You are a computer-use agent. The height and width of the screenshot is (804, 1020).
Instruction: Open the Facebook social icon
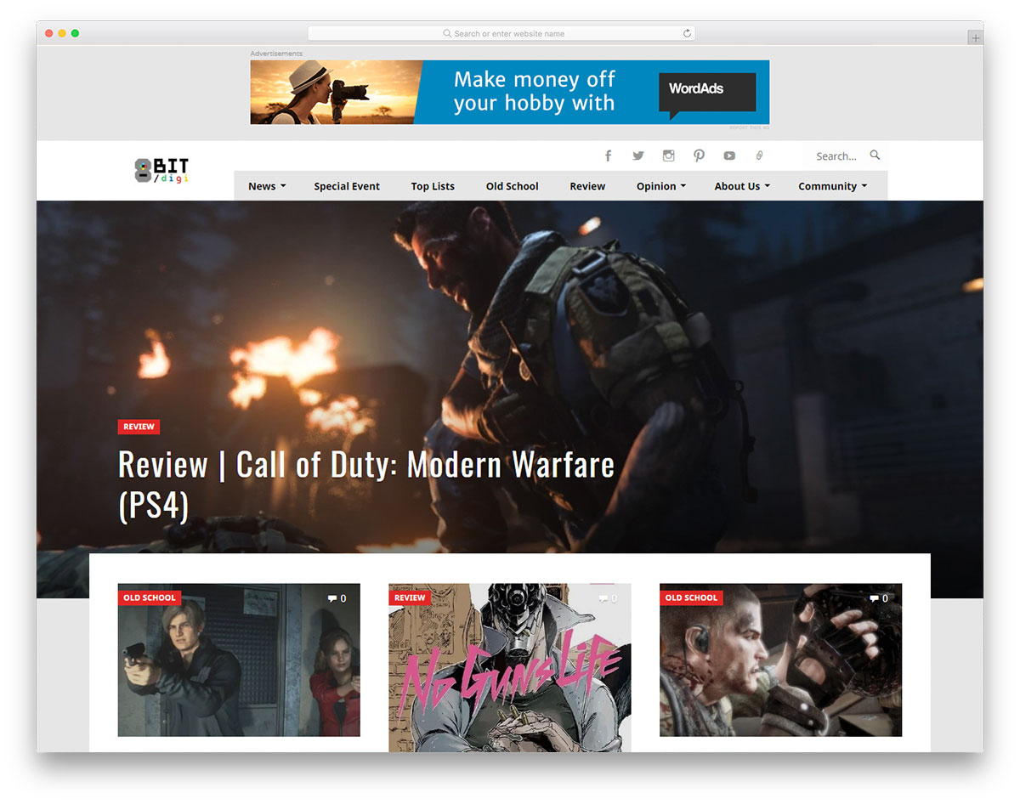point(608,156)
